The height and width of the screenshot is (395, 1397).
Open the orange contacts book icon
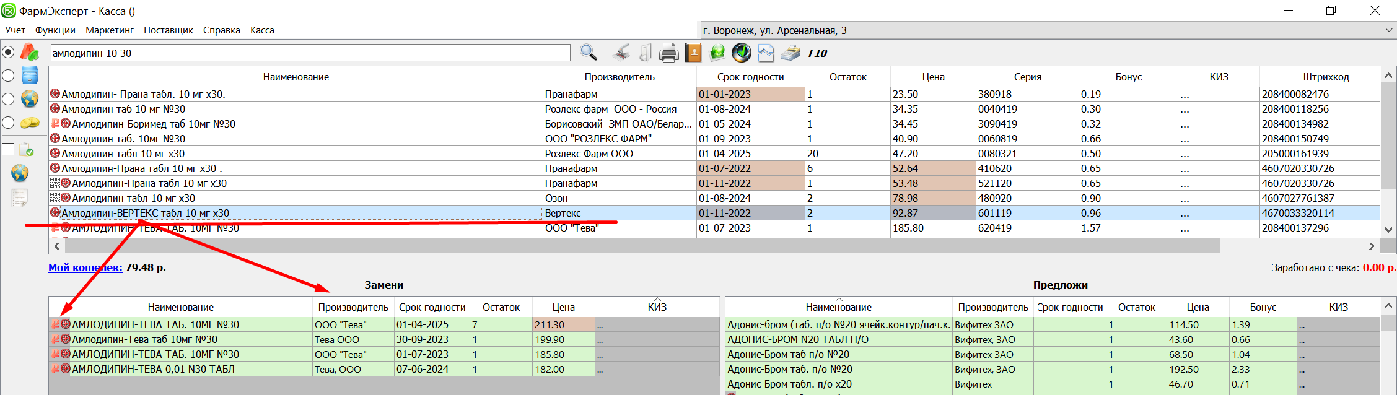point(693,53)
